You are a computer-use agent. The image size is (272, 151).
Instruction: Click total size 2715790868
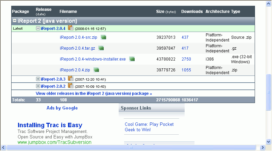[168, 100]
